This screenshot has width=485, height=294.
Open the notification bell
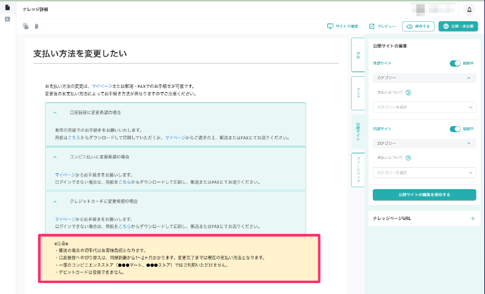coord(470,10)
